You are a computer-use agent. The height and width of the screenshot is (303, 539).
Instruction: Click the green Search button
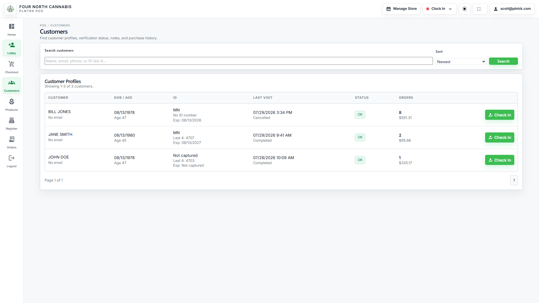pos(503,61)
